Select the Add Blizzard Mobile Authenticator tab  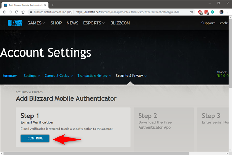click(25, 5)
